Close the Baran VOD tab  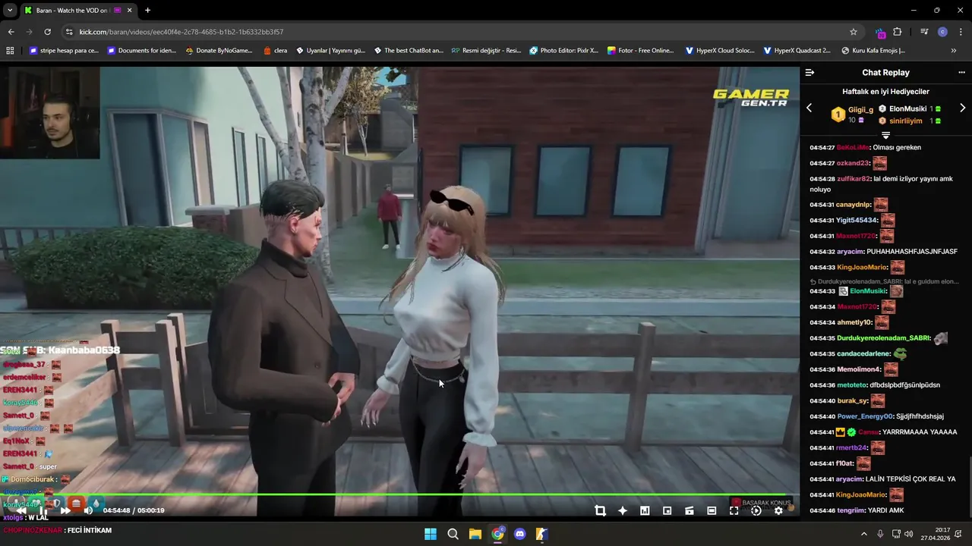129,11
